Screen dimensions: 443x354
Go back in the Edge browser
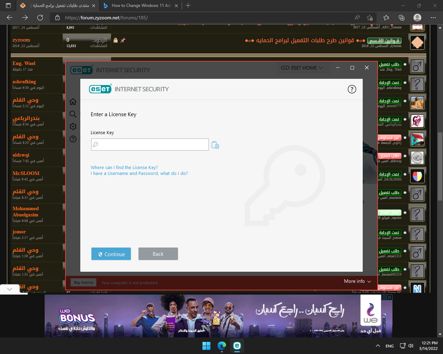pos(10,18)
